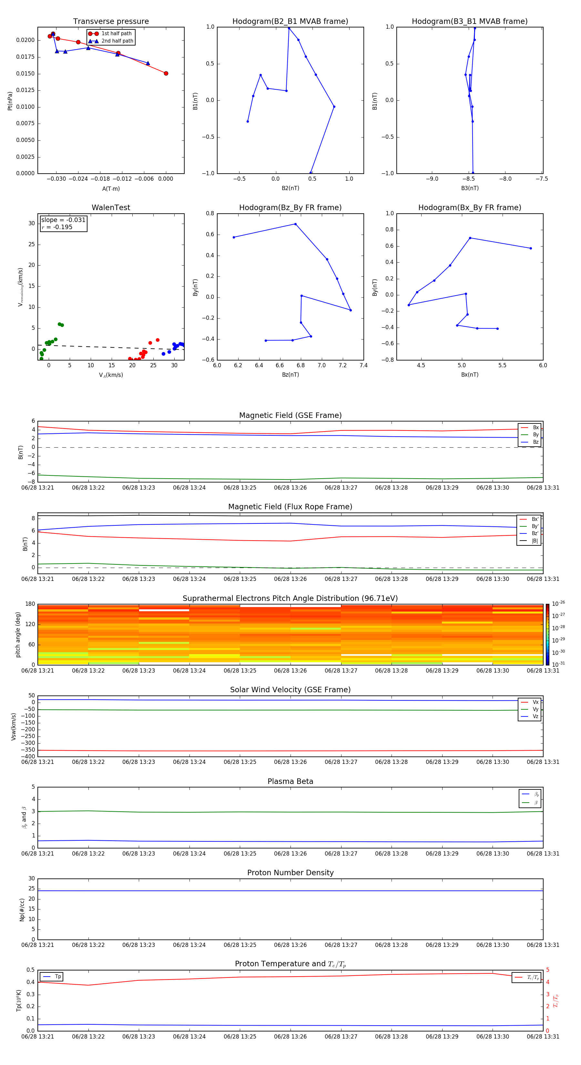The height and width of the screenshot is (1065, 581).
Task: Select the Vy entry in velocity legend
Action: click(x=530, y=709)
